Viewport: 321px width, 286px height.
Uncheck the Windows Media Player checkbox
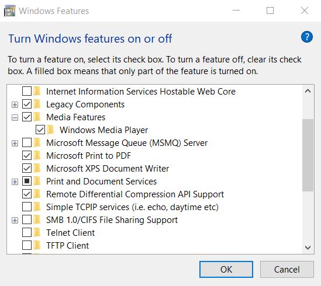pyautogui.click(x=40, y=130)
